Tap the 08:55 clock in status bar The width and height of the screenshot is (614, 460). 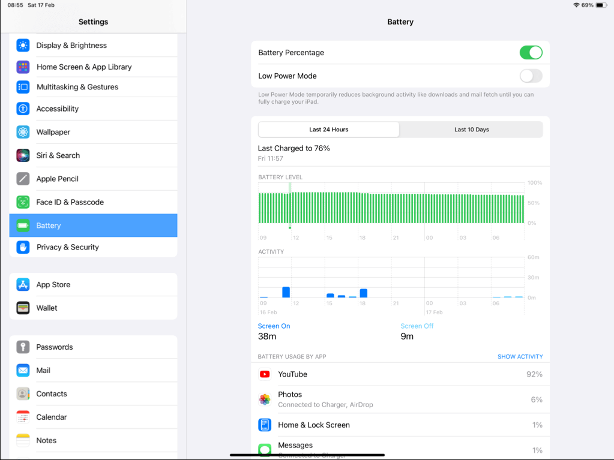pos(15,5)
